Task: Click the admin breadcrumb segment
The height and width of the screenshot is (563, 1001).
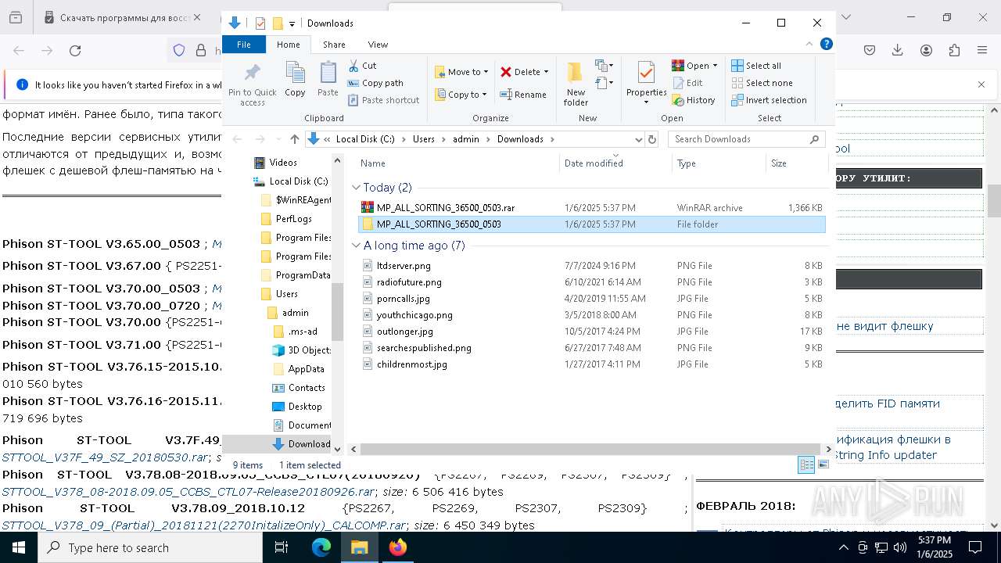Action: [466, 139]
